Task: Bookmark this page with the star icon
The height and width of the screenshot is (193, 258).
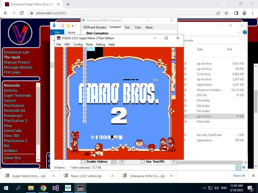Action: [x=226, y=13]
